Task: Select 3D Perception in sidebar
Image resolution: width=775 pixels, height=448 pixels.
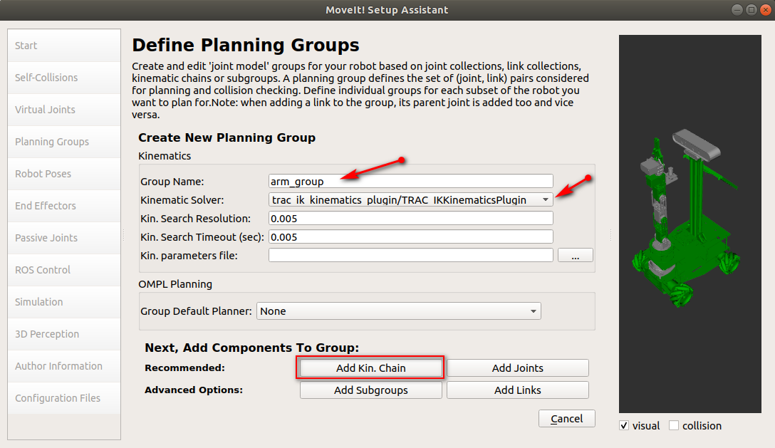Action: (64, 334)
